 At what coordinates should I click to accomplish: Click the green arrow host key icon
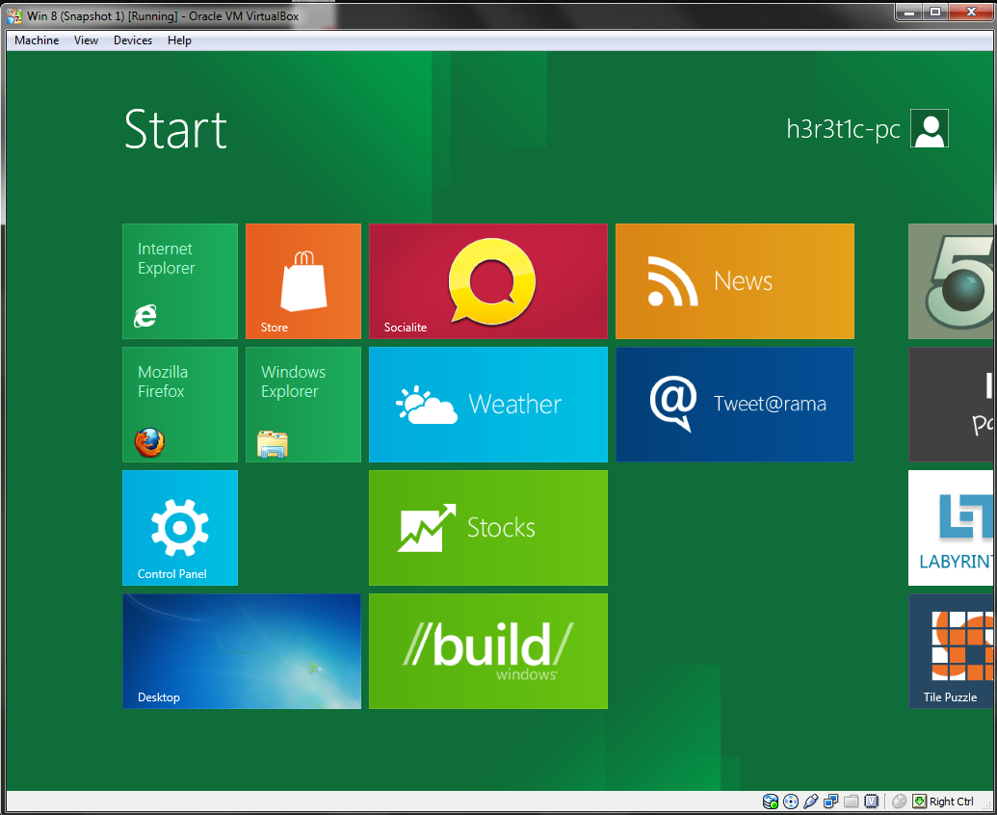919,801
